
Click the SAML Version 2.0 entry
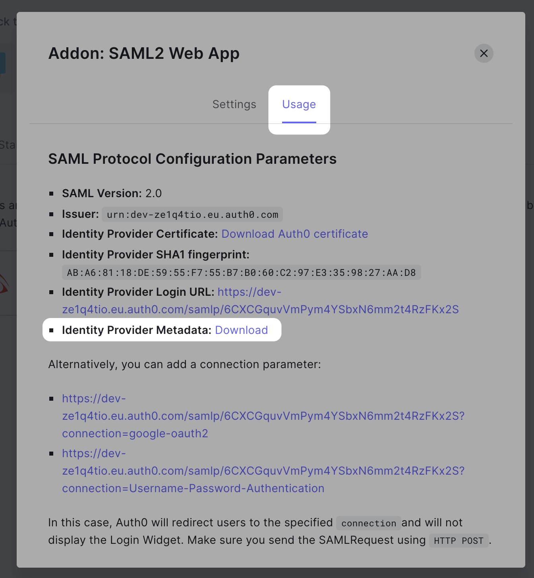(x=112, y=193)
